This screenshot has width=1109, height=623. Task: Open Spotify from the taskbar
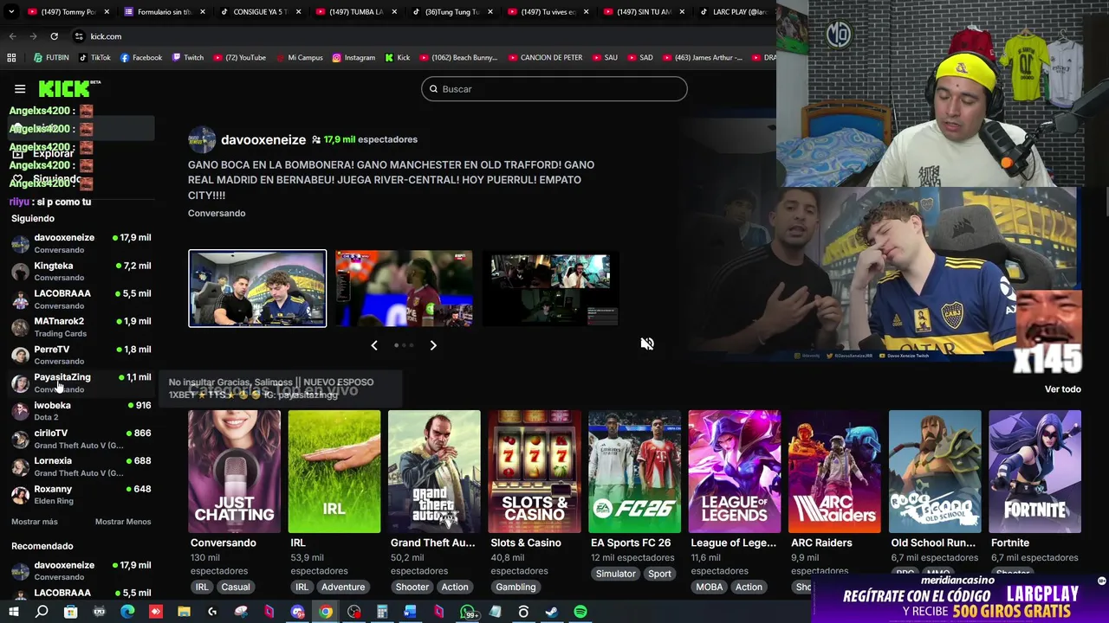click(x=580, y=612)
